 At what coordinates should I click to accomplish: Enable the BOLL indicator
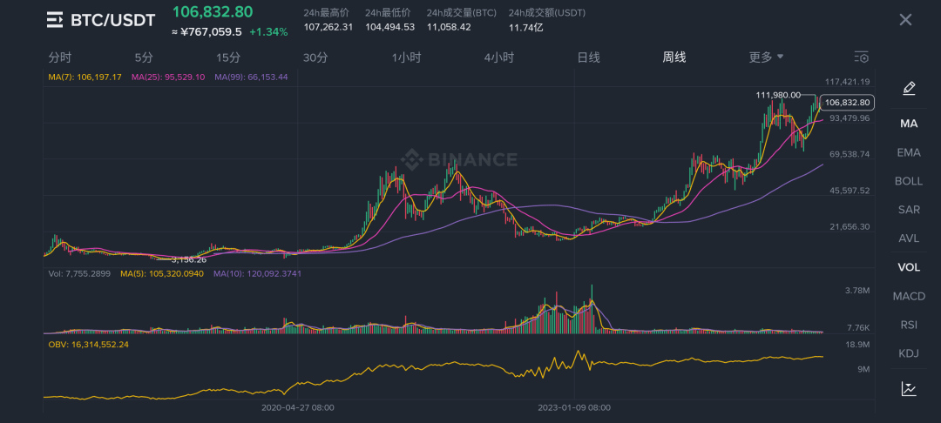tap(909, 181)
